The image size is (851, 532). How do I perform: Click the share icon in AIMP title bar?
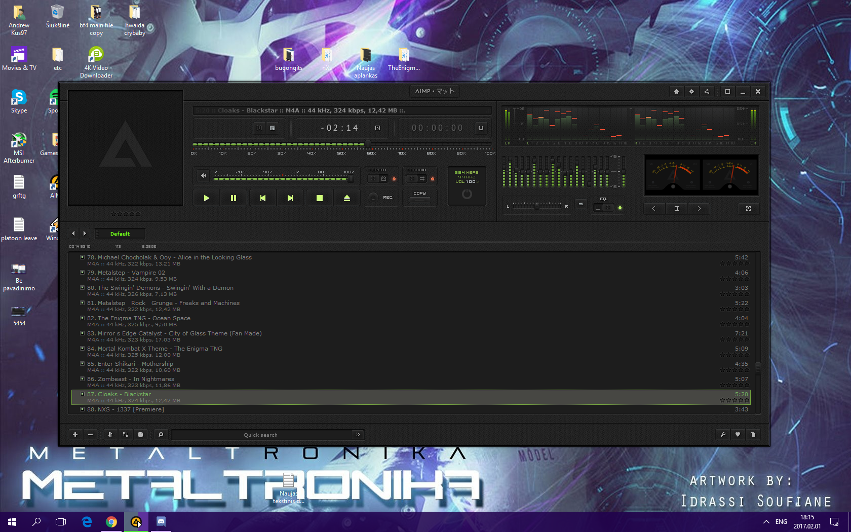[707, 92]
